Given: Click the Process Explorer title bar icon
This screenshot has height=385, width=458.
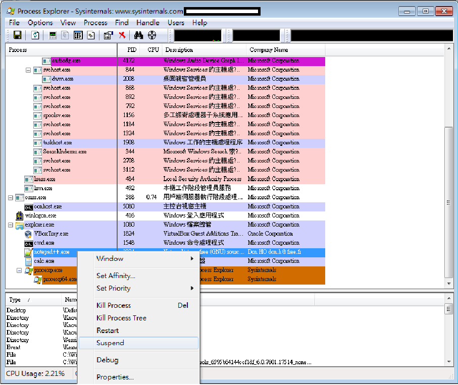Looking at the screenshot, I should [11, 11].
